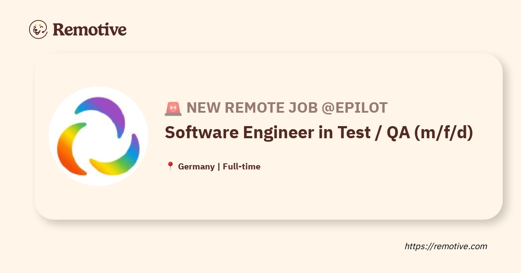
Task: Open the https://remotive.com link
Action: (x=446, y=246)
